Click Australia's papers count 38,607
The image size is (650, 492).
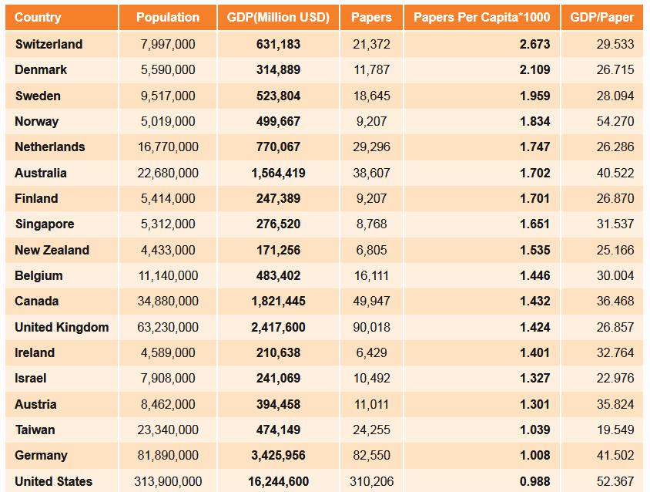(x=371, y=174)
